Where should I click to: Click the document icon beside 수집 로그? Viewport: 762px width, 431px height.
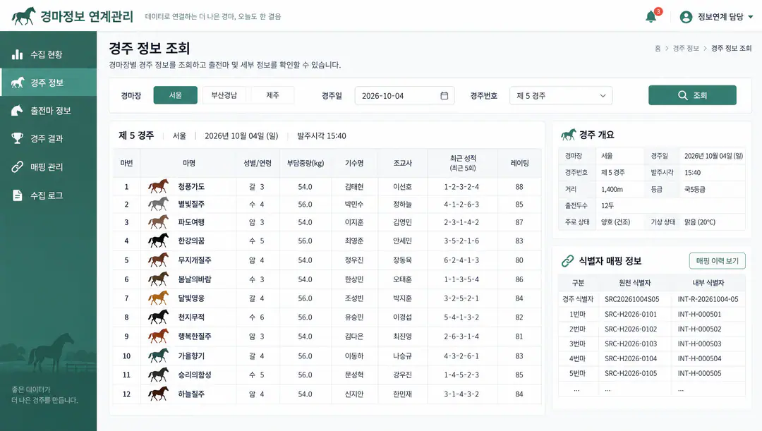(x=17, y=195)
